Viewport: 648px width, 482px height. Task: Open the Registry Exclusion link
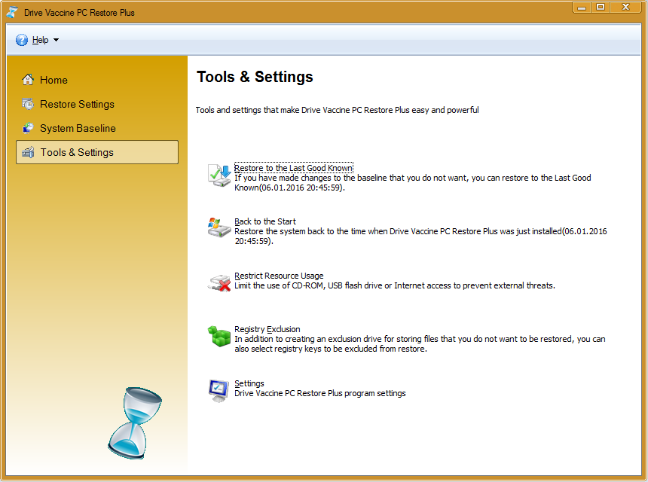pyautogui.click(x=267, y=329)
